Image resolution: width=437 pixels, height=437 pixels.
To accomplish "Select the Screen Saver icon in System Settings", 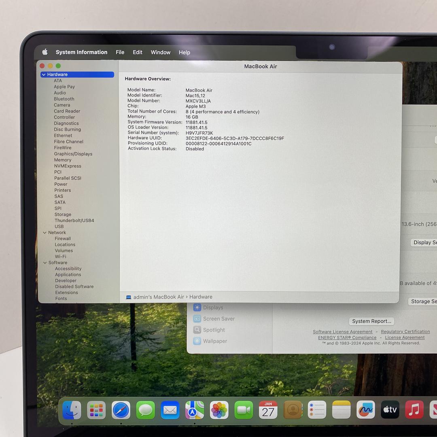I will pos(197,318).
